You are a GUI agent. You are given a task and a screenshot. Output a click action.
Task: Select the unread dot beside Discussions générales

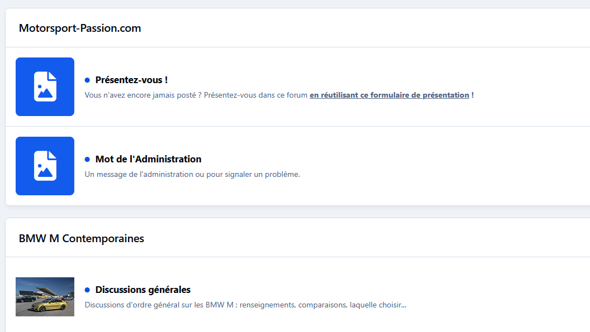point(87,290)
